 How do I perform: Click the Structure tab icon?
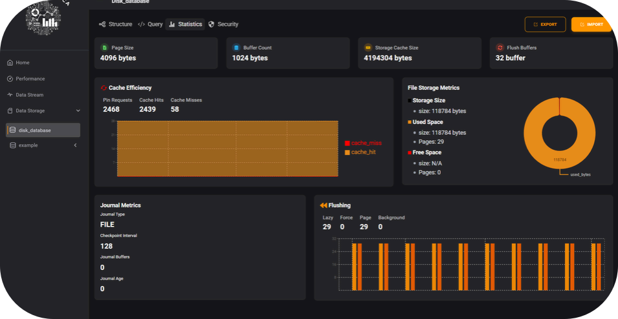pos(102,25)
